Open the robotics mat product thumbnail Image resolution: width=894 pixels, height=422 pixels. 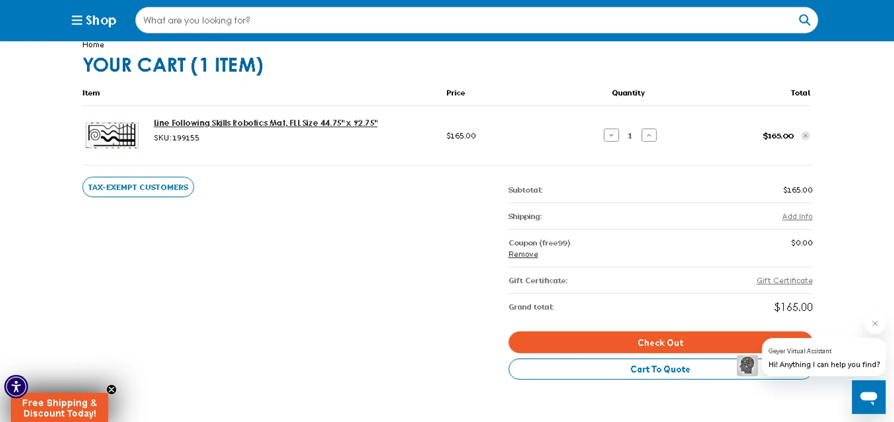click(112, 136)
